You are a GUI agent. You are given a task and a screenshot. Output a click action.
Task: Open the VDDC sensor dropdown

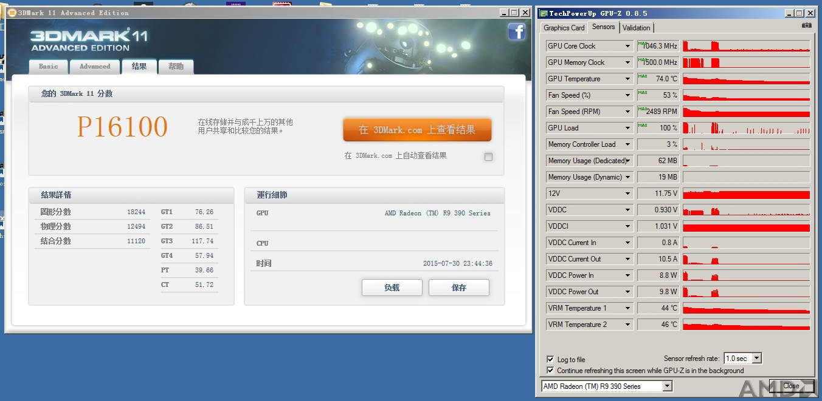(628, 210)
